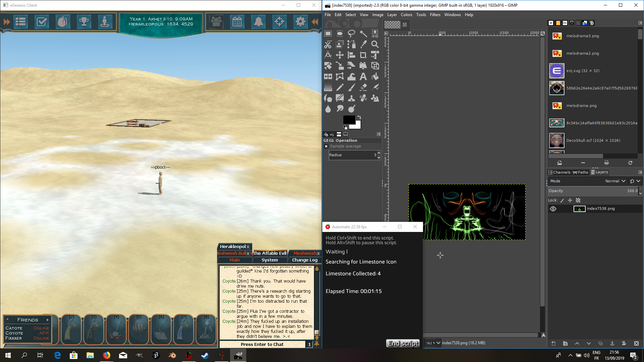Open the Change Log chat tab
The width and height of the screenshot is (644, 362).
(304, 260)
